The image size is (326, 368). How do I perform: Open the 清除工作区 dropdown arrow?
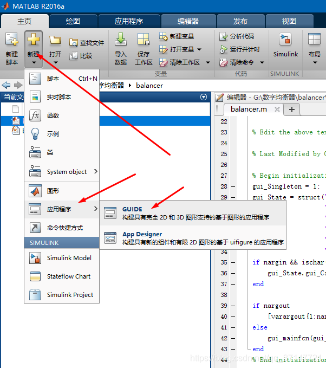pos(208,62)
